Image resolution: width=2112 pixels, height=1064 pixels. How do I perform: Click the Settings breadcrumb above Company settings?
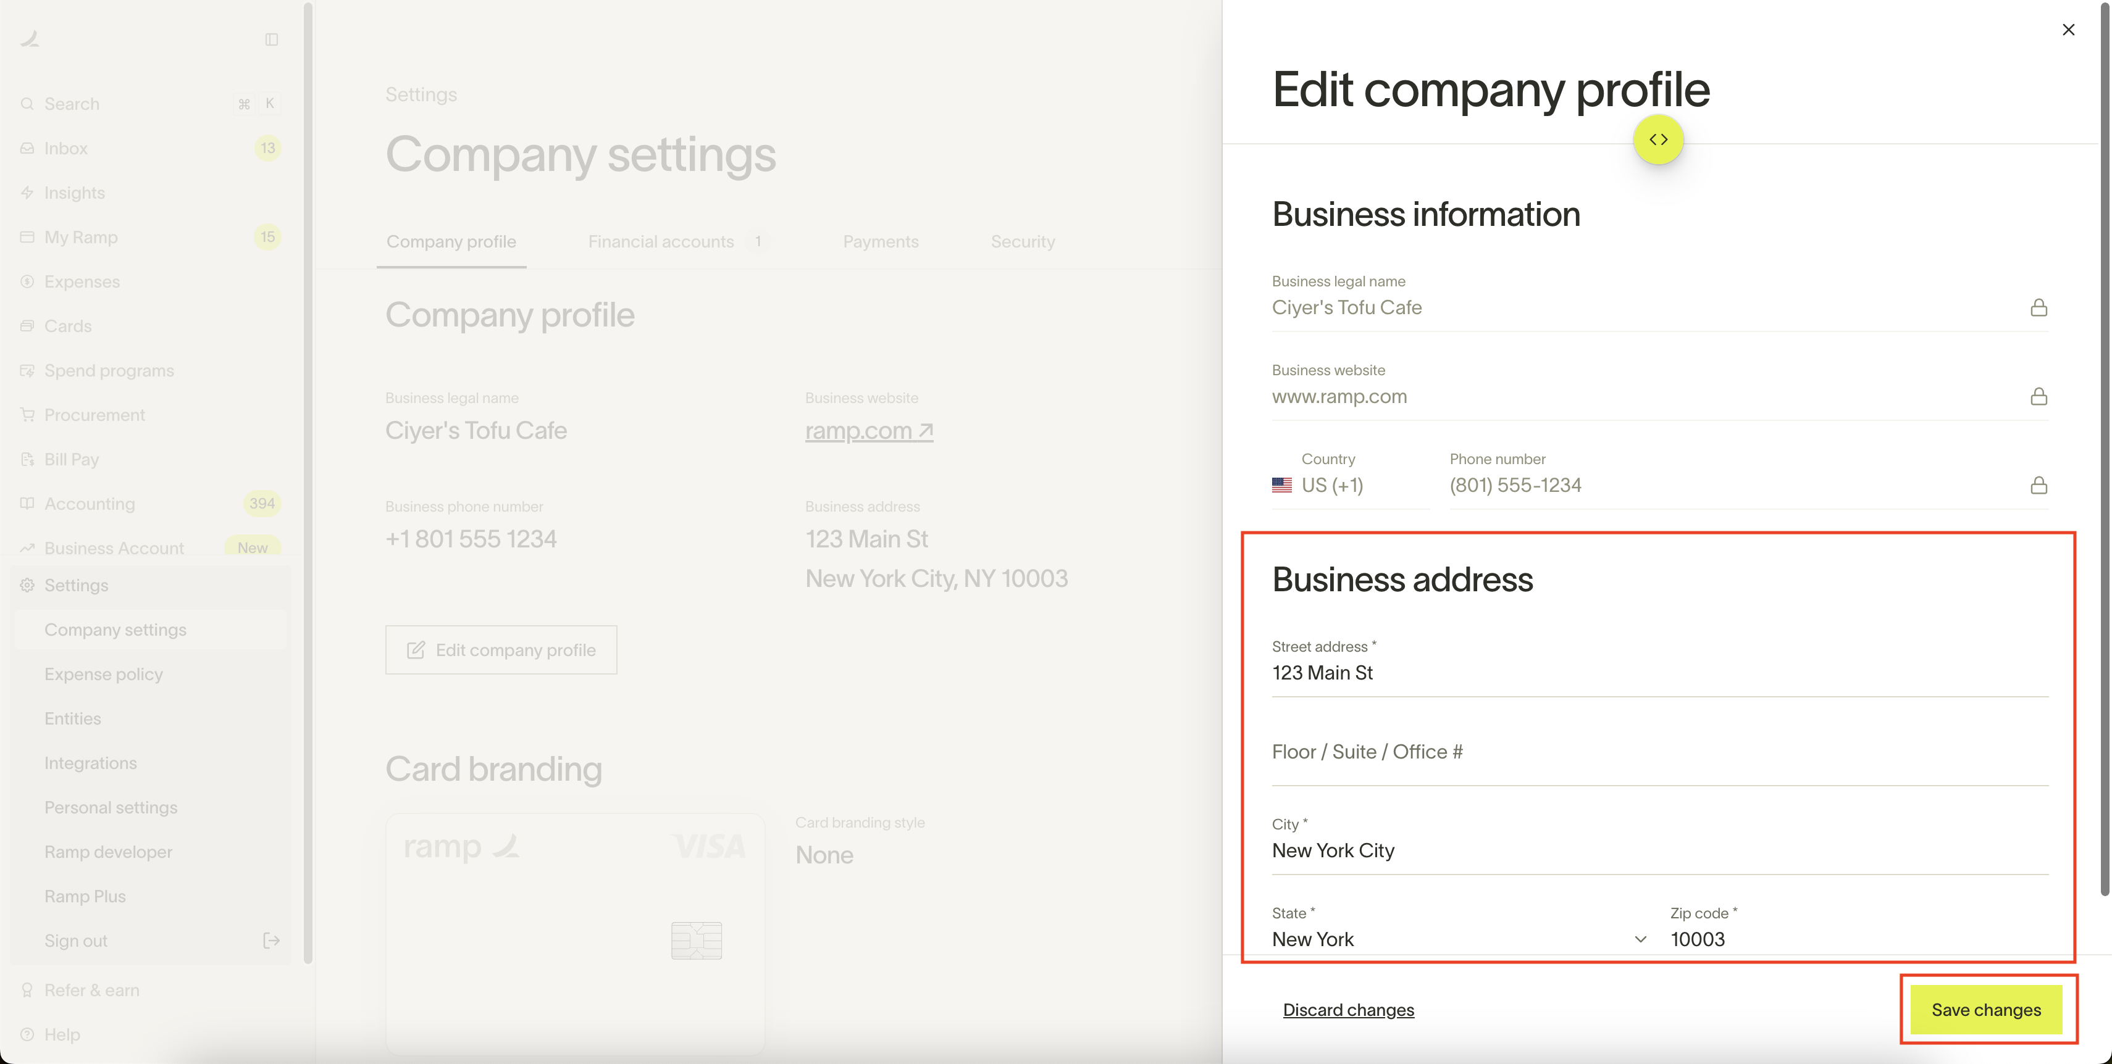(x=421, y=94)
